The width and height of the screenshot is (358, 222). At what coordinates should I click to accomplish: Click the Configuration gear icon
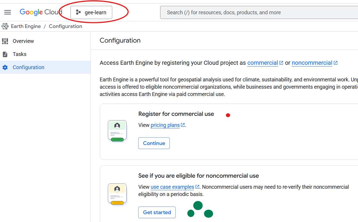[x=5, y=67]
